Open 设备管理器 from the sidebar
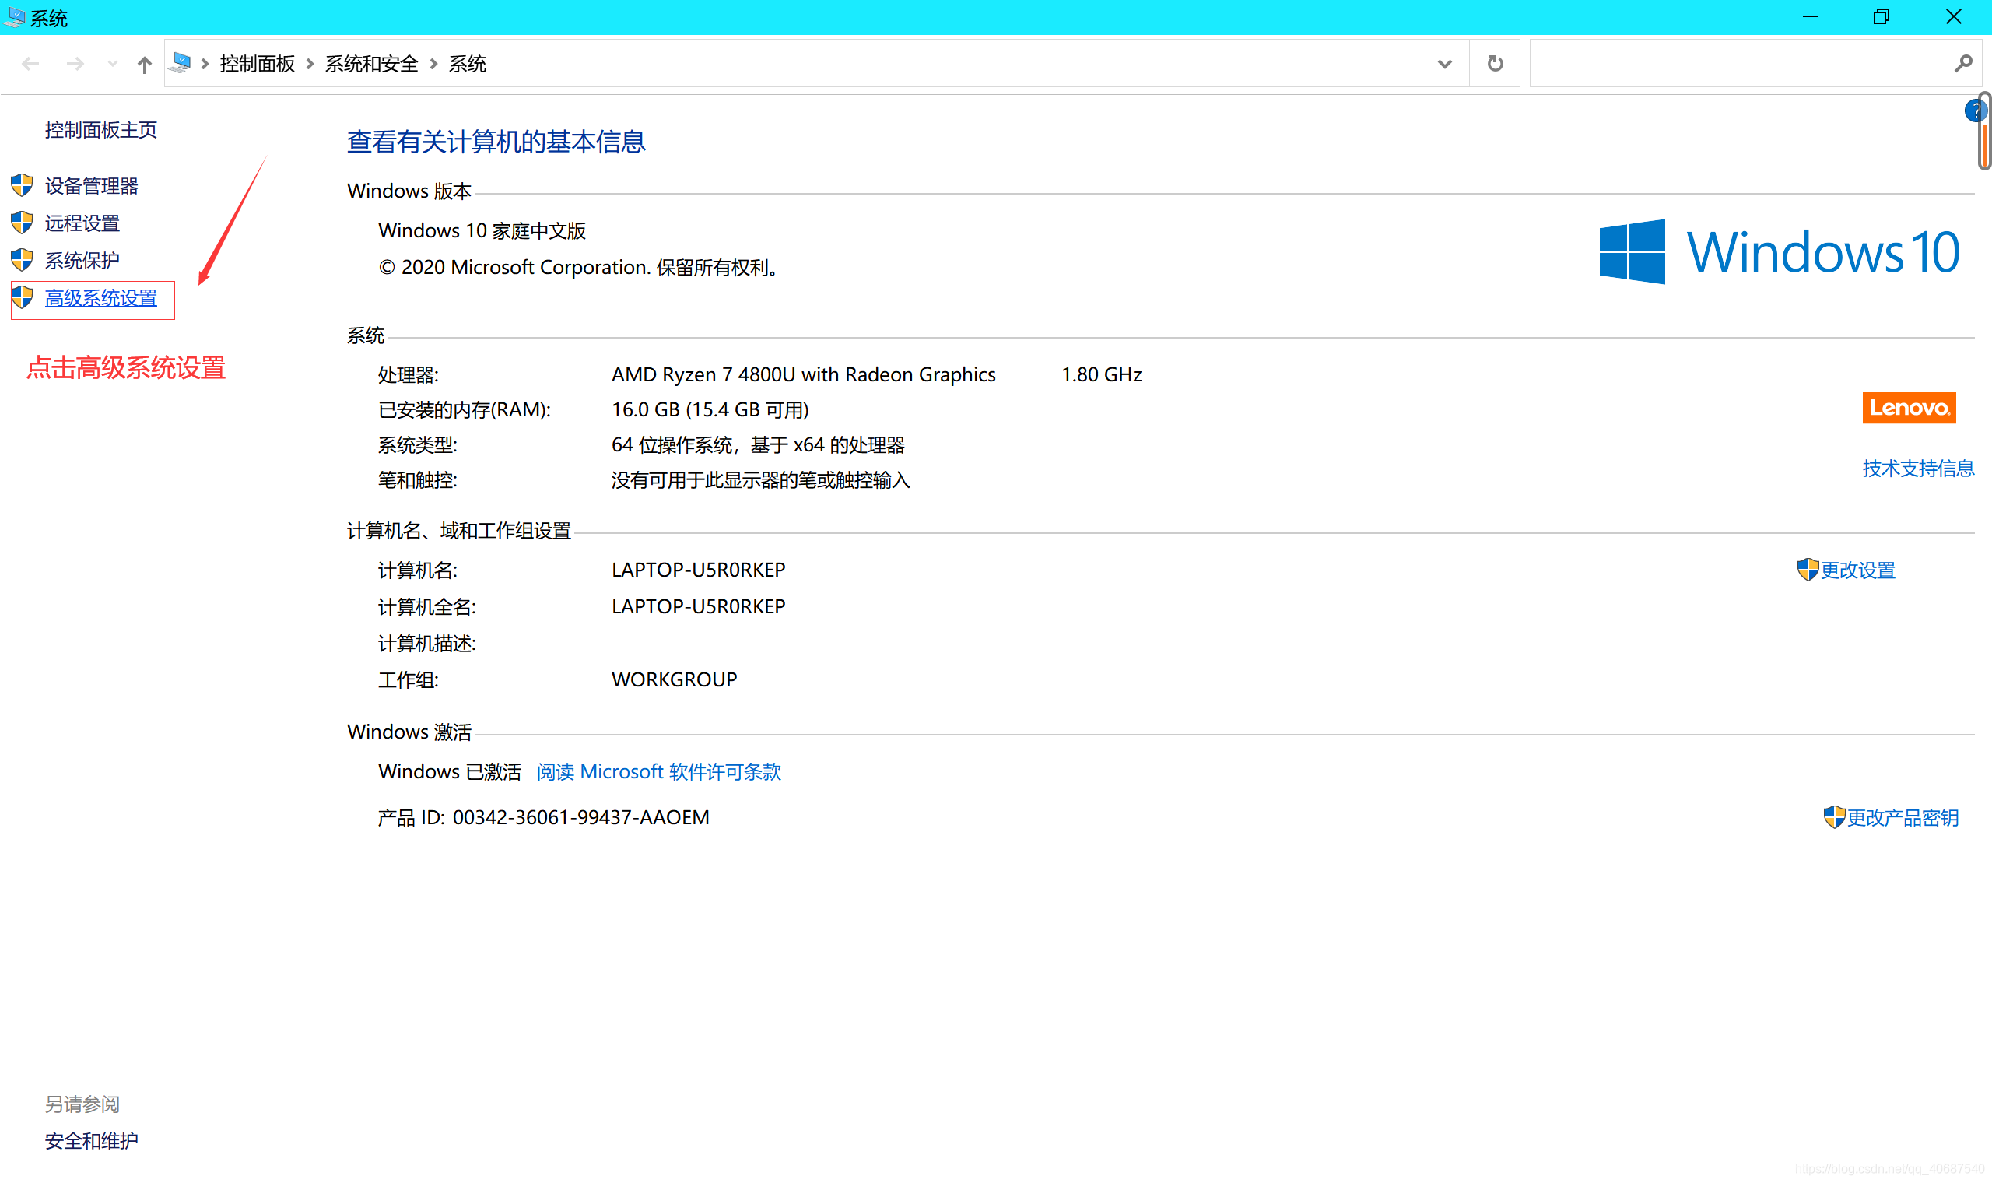The width and height of the screenshot is (1992, 1183). point(91,185)
